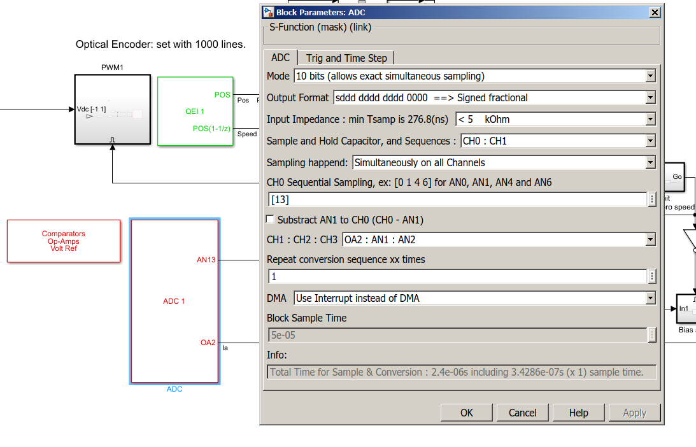Screen dimensions: 696x447
Task: Select the Comparators Op-Amps Volt Ref block
Action: [x=64, y=241]
